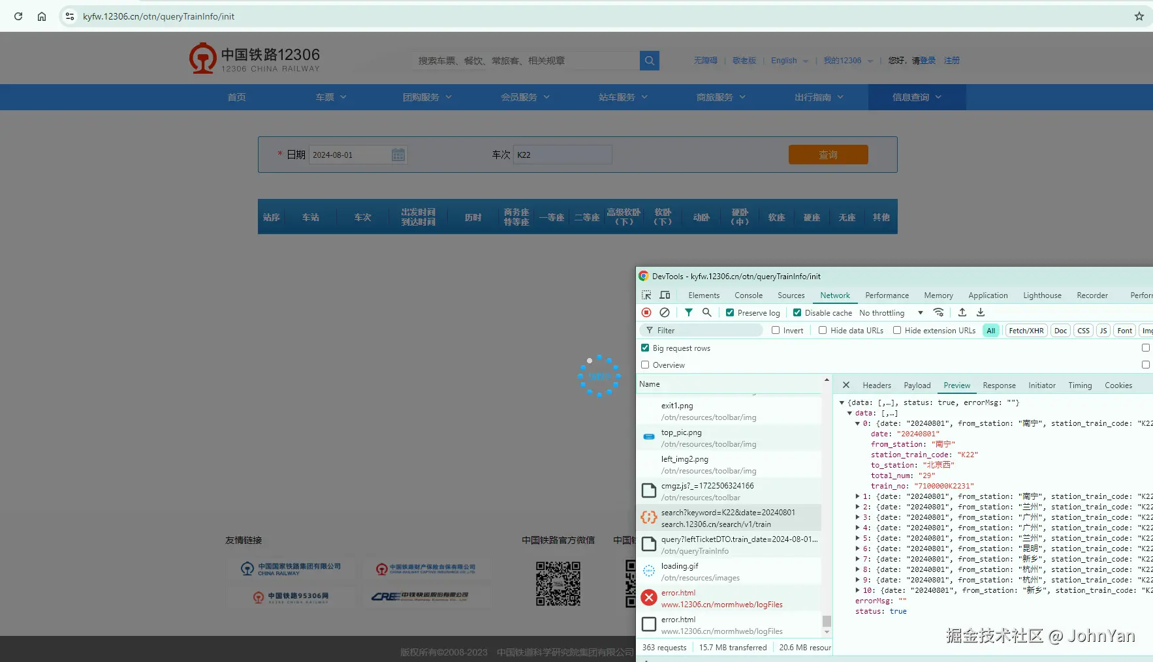This screenshot has height=662, width=1153.
Task: Click the China Railway 12306 logo
Action: click(255, 59)
